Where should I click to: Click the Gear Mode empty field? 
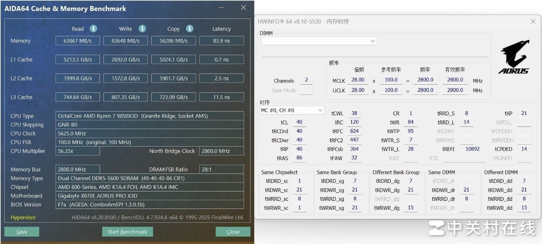pyautogui.click(x=306, y=91)
